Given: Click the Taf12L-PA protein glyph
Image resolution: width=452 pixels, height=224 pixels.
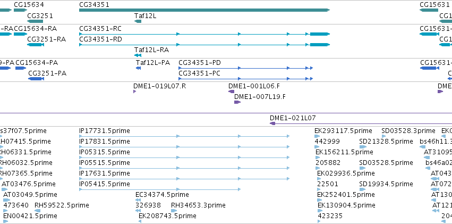Looking at the screenshot, I should 138,68.
